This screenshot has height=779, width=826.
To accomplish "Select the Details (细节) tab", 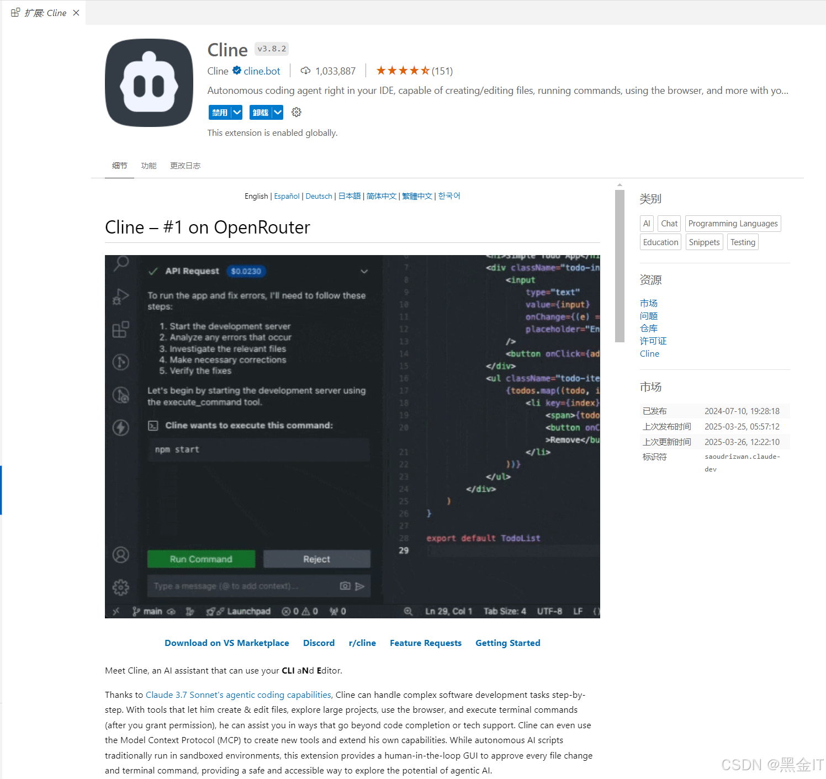I will [120, 166].
